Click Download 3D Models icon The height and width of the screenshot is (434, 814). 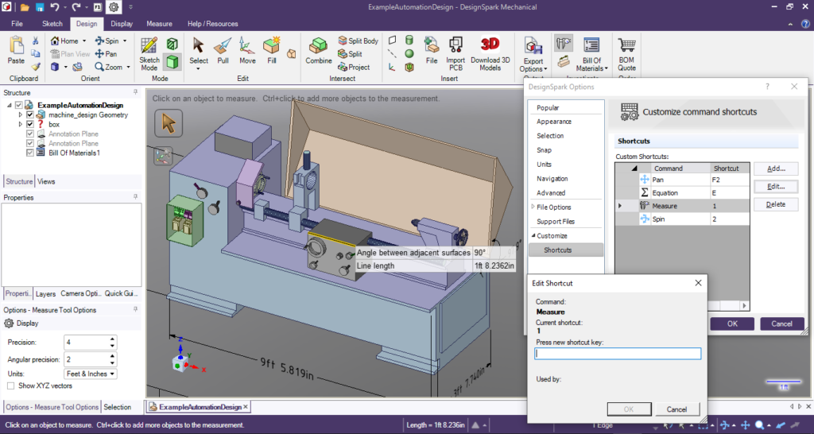pos(490,49)
